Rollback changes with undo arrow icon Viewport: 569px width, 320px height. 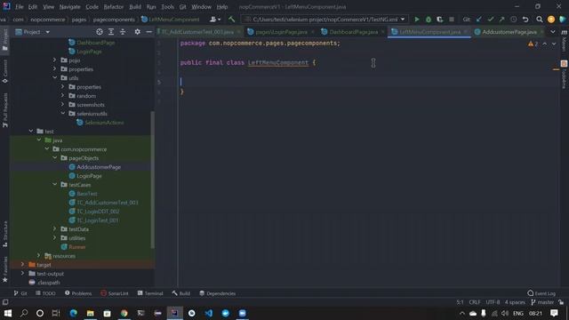tap(525, 20)
